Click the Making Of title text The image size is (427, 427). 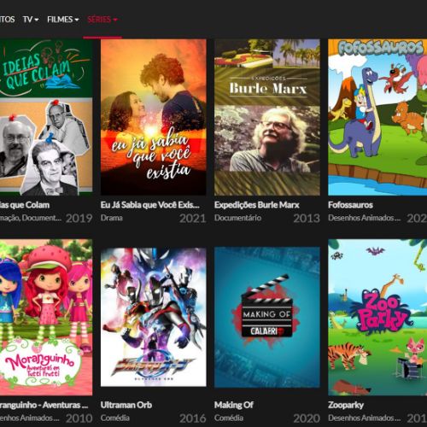(234, 405)
